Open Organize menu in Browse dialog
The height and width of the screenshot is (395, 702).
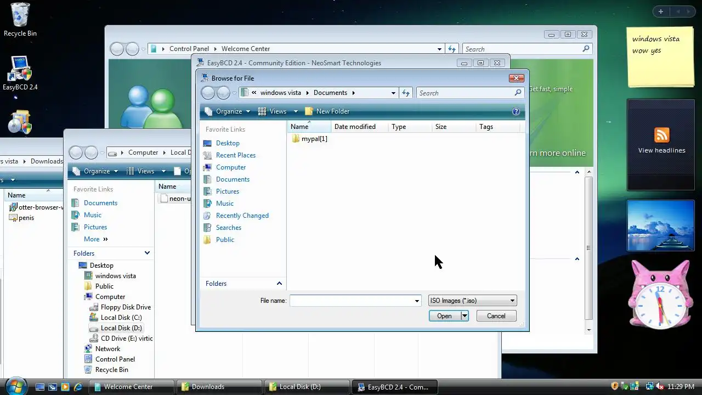point(228,111)
